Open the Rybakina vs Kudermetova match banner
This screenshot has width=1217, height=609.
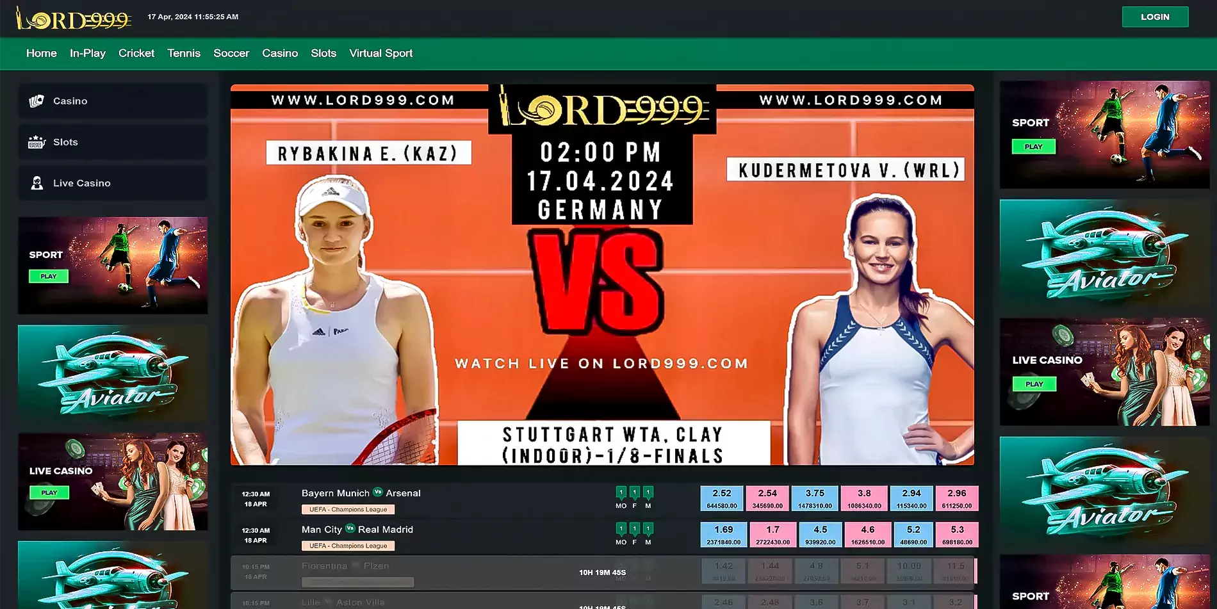click(602, 275)
